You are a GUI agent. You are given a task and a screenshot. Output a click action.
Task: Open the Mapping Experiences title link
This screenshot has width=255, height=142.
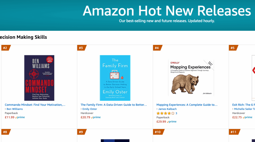(187, 105)
